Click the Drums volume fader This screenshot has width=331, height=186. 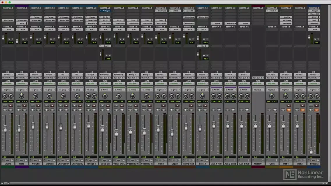[5, 128]
